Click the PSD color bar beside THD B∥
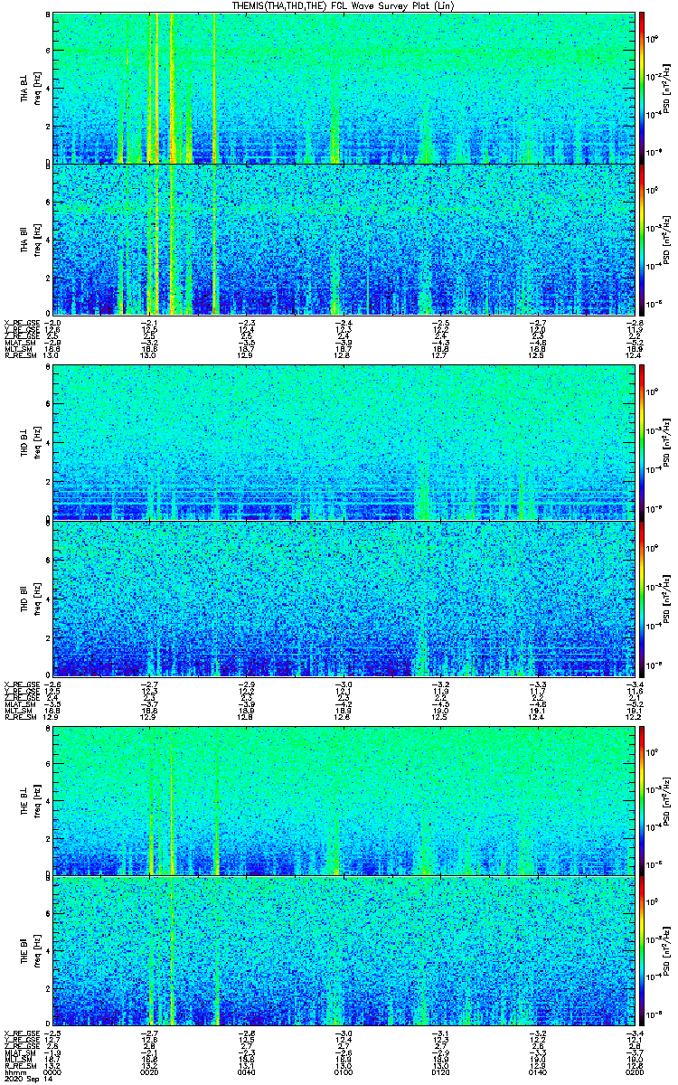This screenshot has height=1085, width=678. click(642, 598)
